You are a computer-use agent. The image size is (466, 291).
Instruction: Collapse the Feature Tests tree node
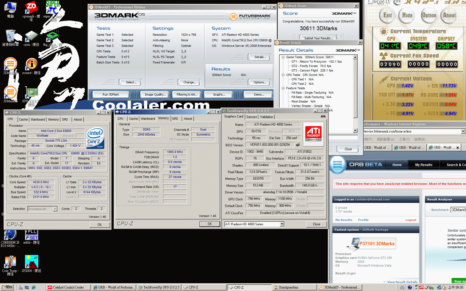[x=283, y=88]
